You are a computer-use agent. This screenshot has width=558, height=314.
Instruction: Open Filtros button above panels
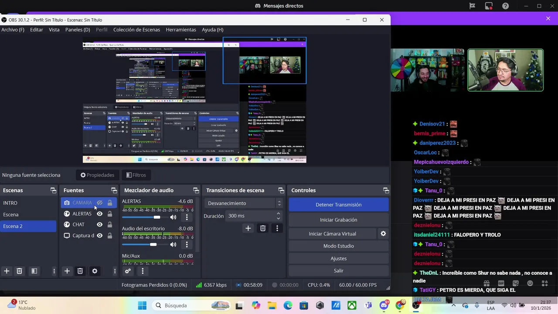(136, 175)
